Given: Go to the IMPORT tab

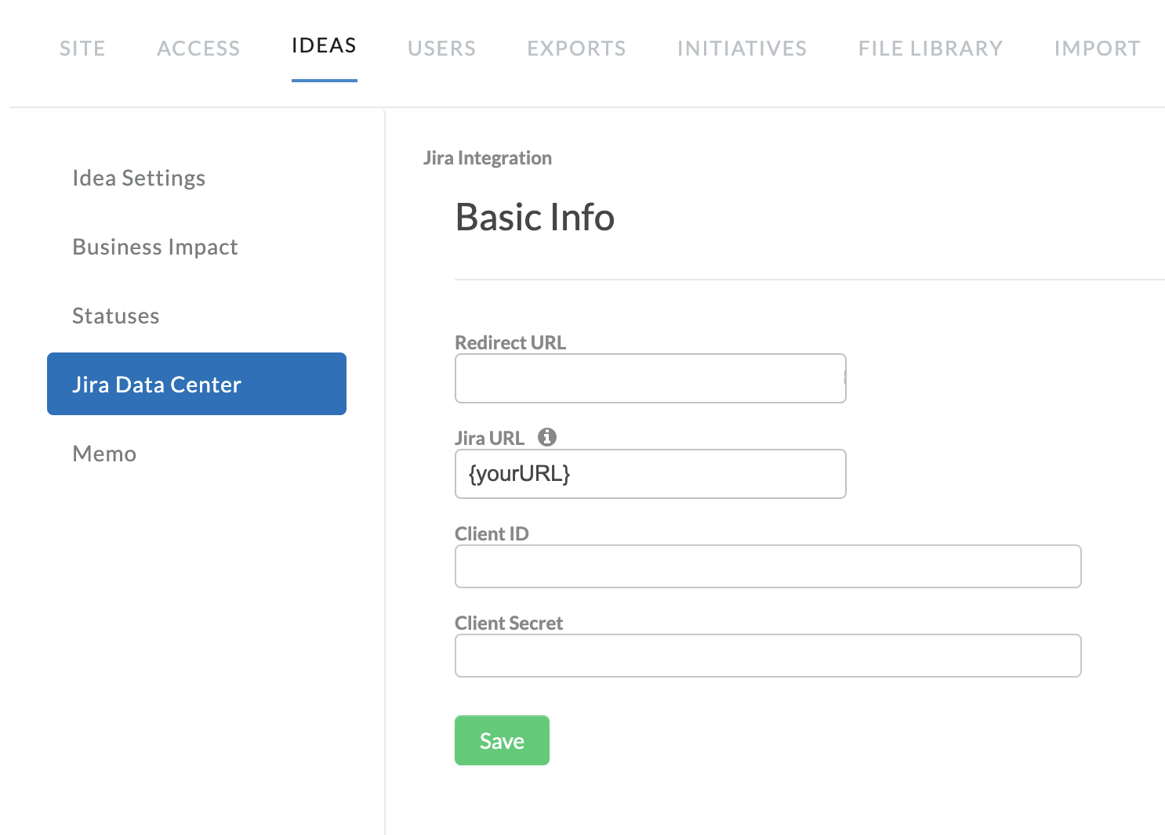Looking at the screenshot, I should [x=1097, y=49].
